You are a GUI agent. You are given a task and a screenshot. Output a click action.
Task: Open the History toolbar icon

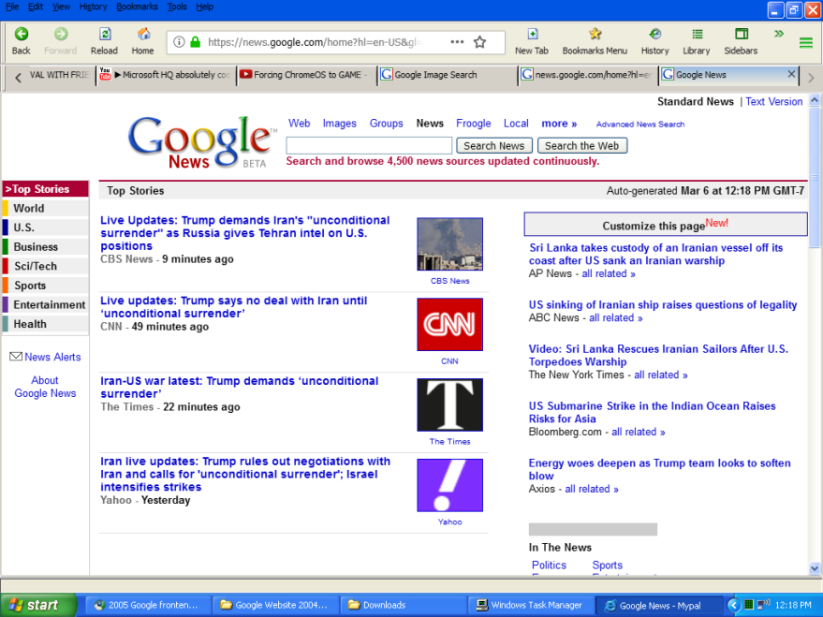pos(655,34)
